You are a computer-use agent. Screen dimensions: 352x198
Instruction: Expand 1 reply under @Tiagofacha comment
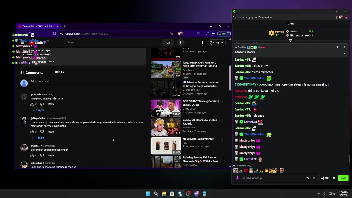click(38, 138)
